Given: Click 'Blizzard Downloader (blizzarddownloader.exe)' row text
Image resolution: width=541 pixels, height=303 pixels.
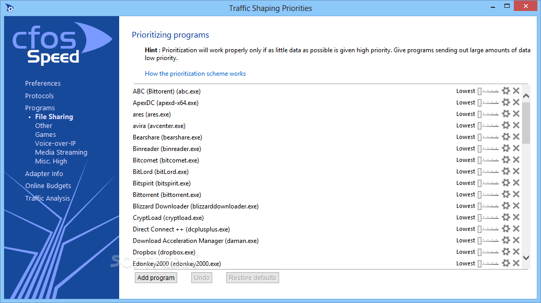Looking at the screenshot, I should point(195,206).
